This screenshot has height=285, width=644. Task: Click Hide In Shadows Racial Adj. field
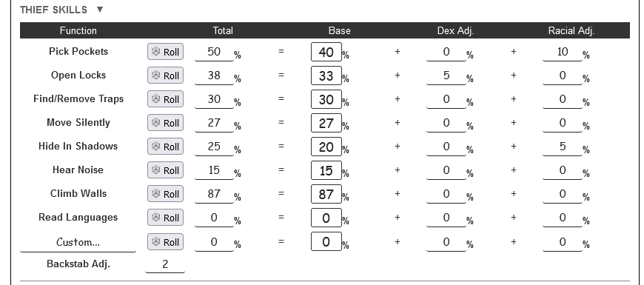(x=563, y=147)
